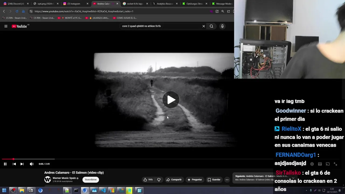Pause the video from the player bar
The width and height of the screenshot is (345, 194).
(5, 164)
